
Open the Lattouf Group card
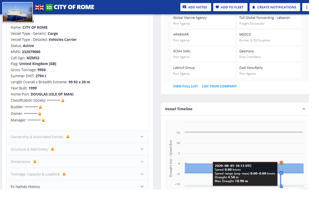point(203,70)
